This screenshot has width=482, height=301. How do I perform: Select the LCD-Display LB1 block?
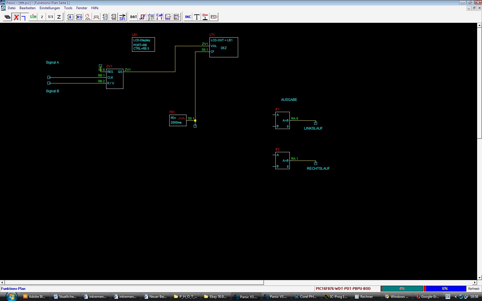point(143,44)
